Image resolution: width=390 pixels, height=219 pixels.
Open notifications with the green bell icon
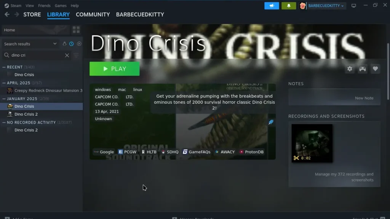pyautogui.click(x=288, y=6)
